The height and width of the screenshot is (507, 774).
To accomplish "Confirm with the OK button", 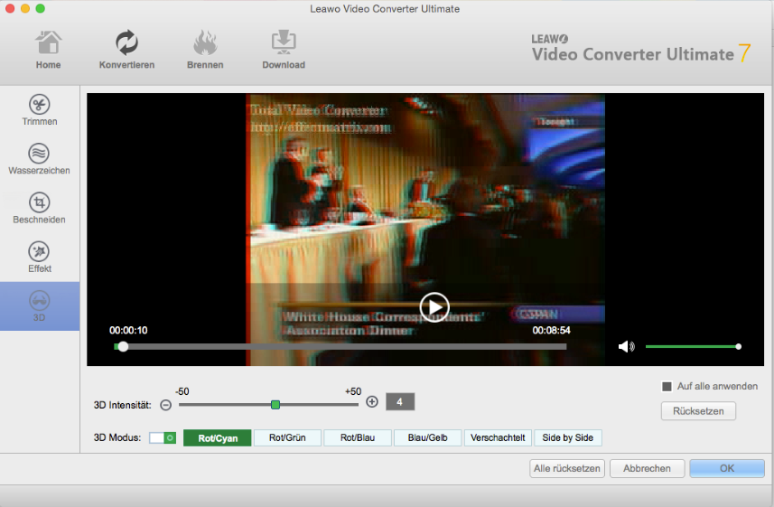I will click(x=727, y=468).
